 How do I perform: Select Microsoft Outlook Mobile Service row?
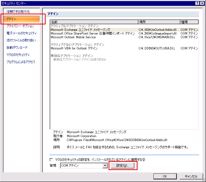pyautogui.click(x=124, y=37)
